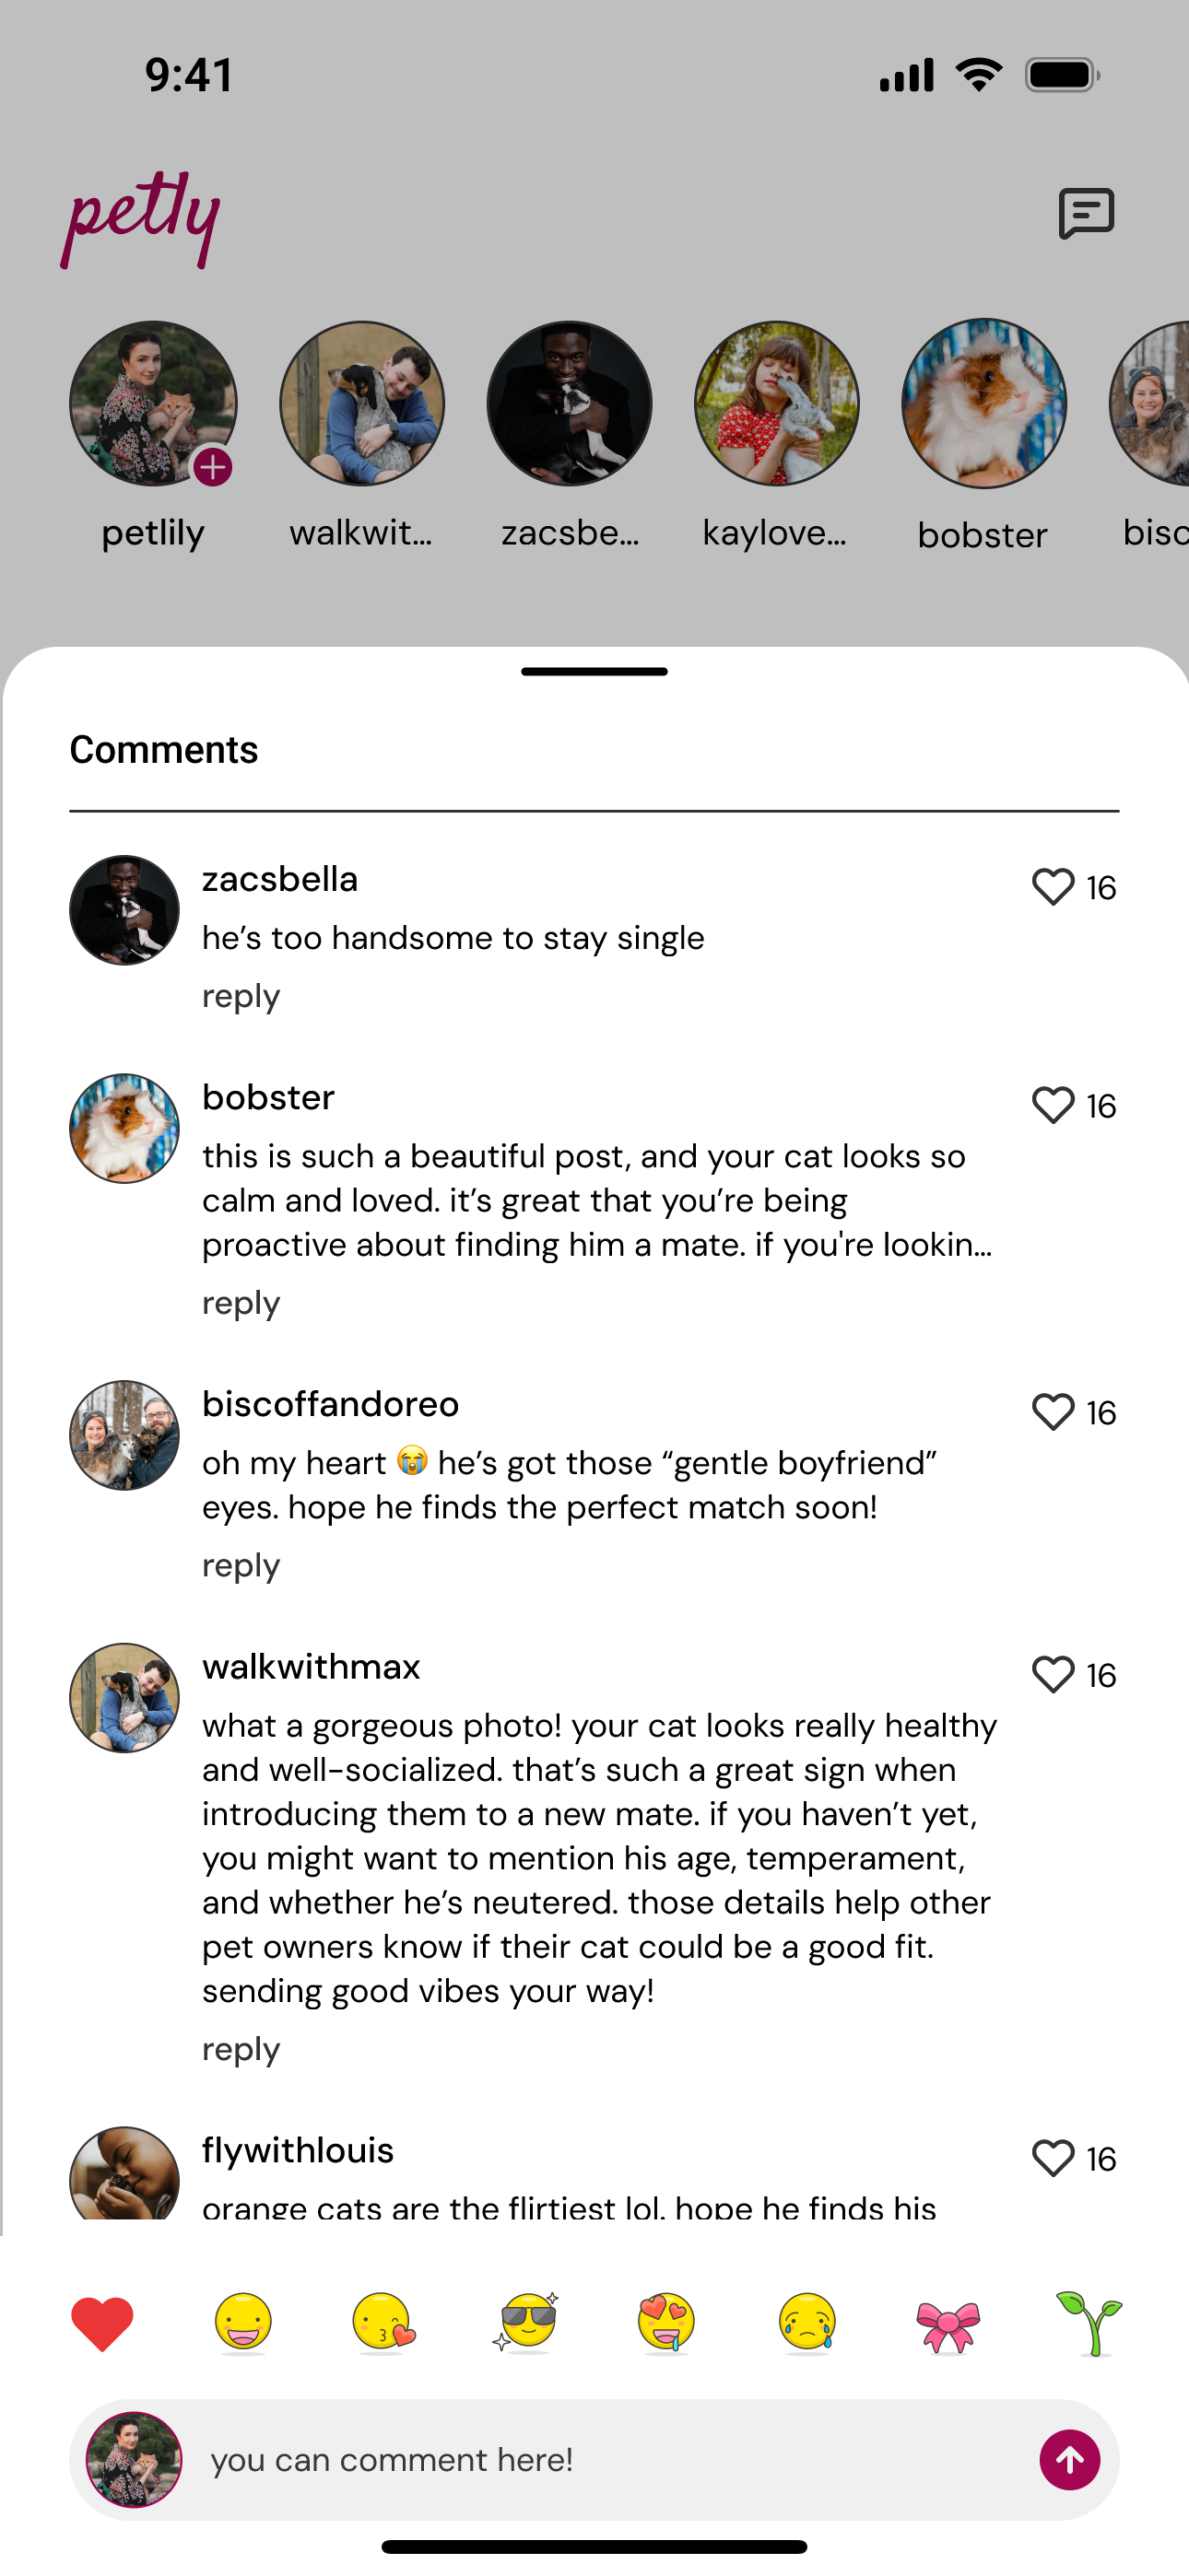Image resolution: width=1189 pixels, height=2576 pixels.
Task: Like biscoffandoreo's comment with the heart icon
Action: pyautogui.click(x=1053, y=1413)
